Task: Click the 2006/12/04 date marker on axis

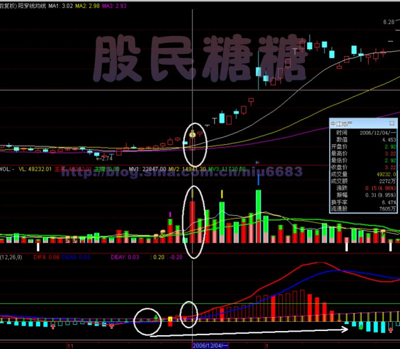Action: [210, 346]
